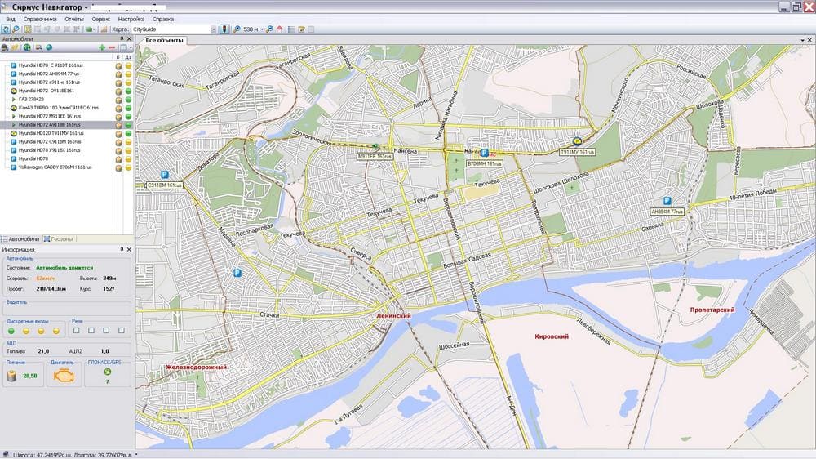The image size is (816, 459).
Task: Open the 530 м scale dropdown arrow
Action: (263, 29)
